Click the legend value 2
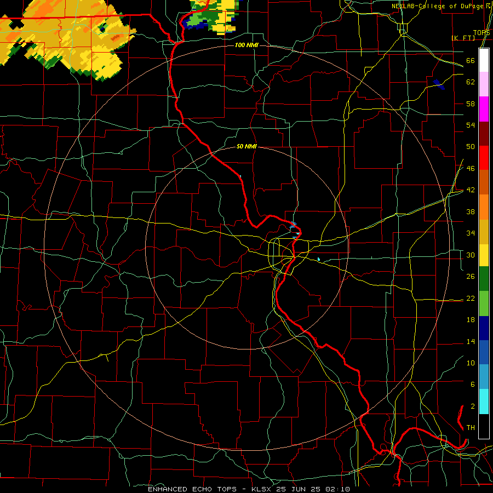 [x=472, y=406]
